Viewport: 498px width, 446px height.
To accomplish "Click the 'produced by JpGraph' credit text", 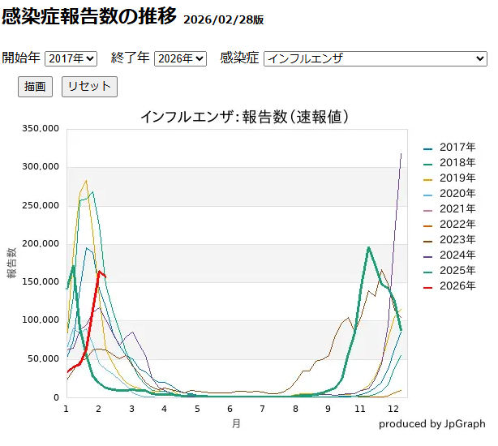I will (431, 424).
